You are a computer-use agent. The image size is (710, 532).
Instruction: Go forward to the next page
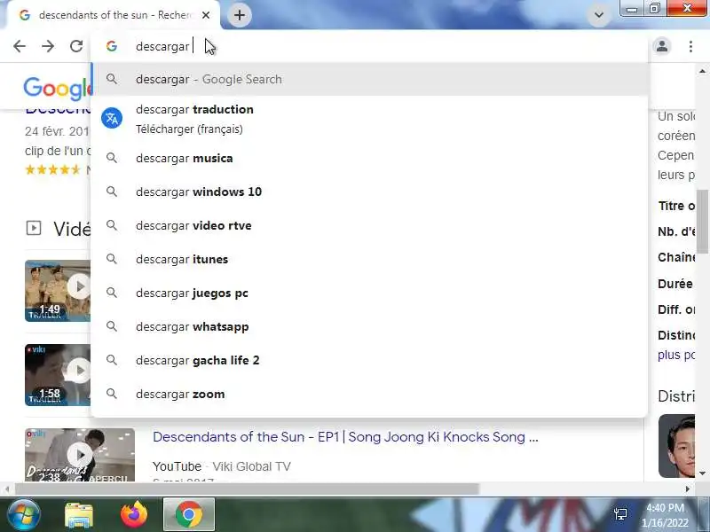coord(48,46)
